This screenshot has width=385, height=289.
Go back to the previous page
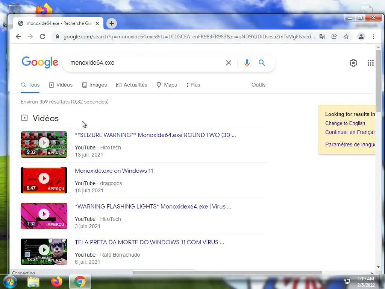(x=18, y=37)
